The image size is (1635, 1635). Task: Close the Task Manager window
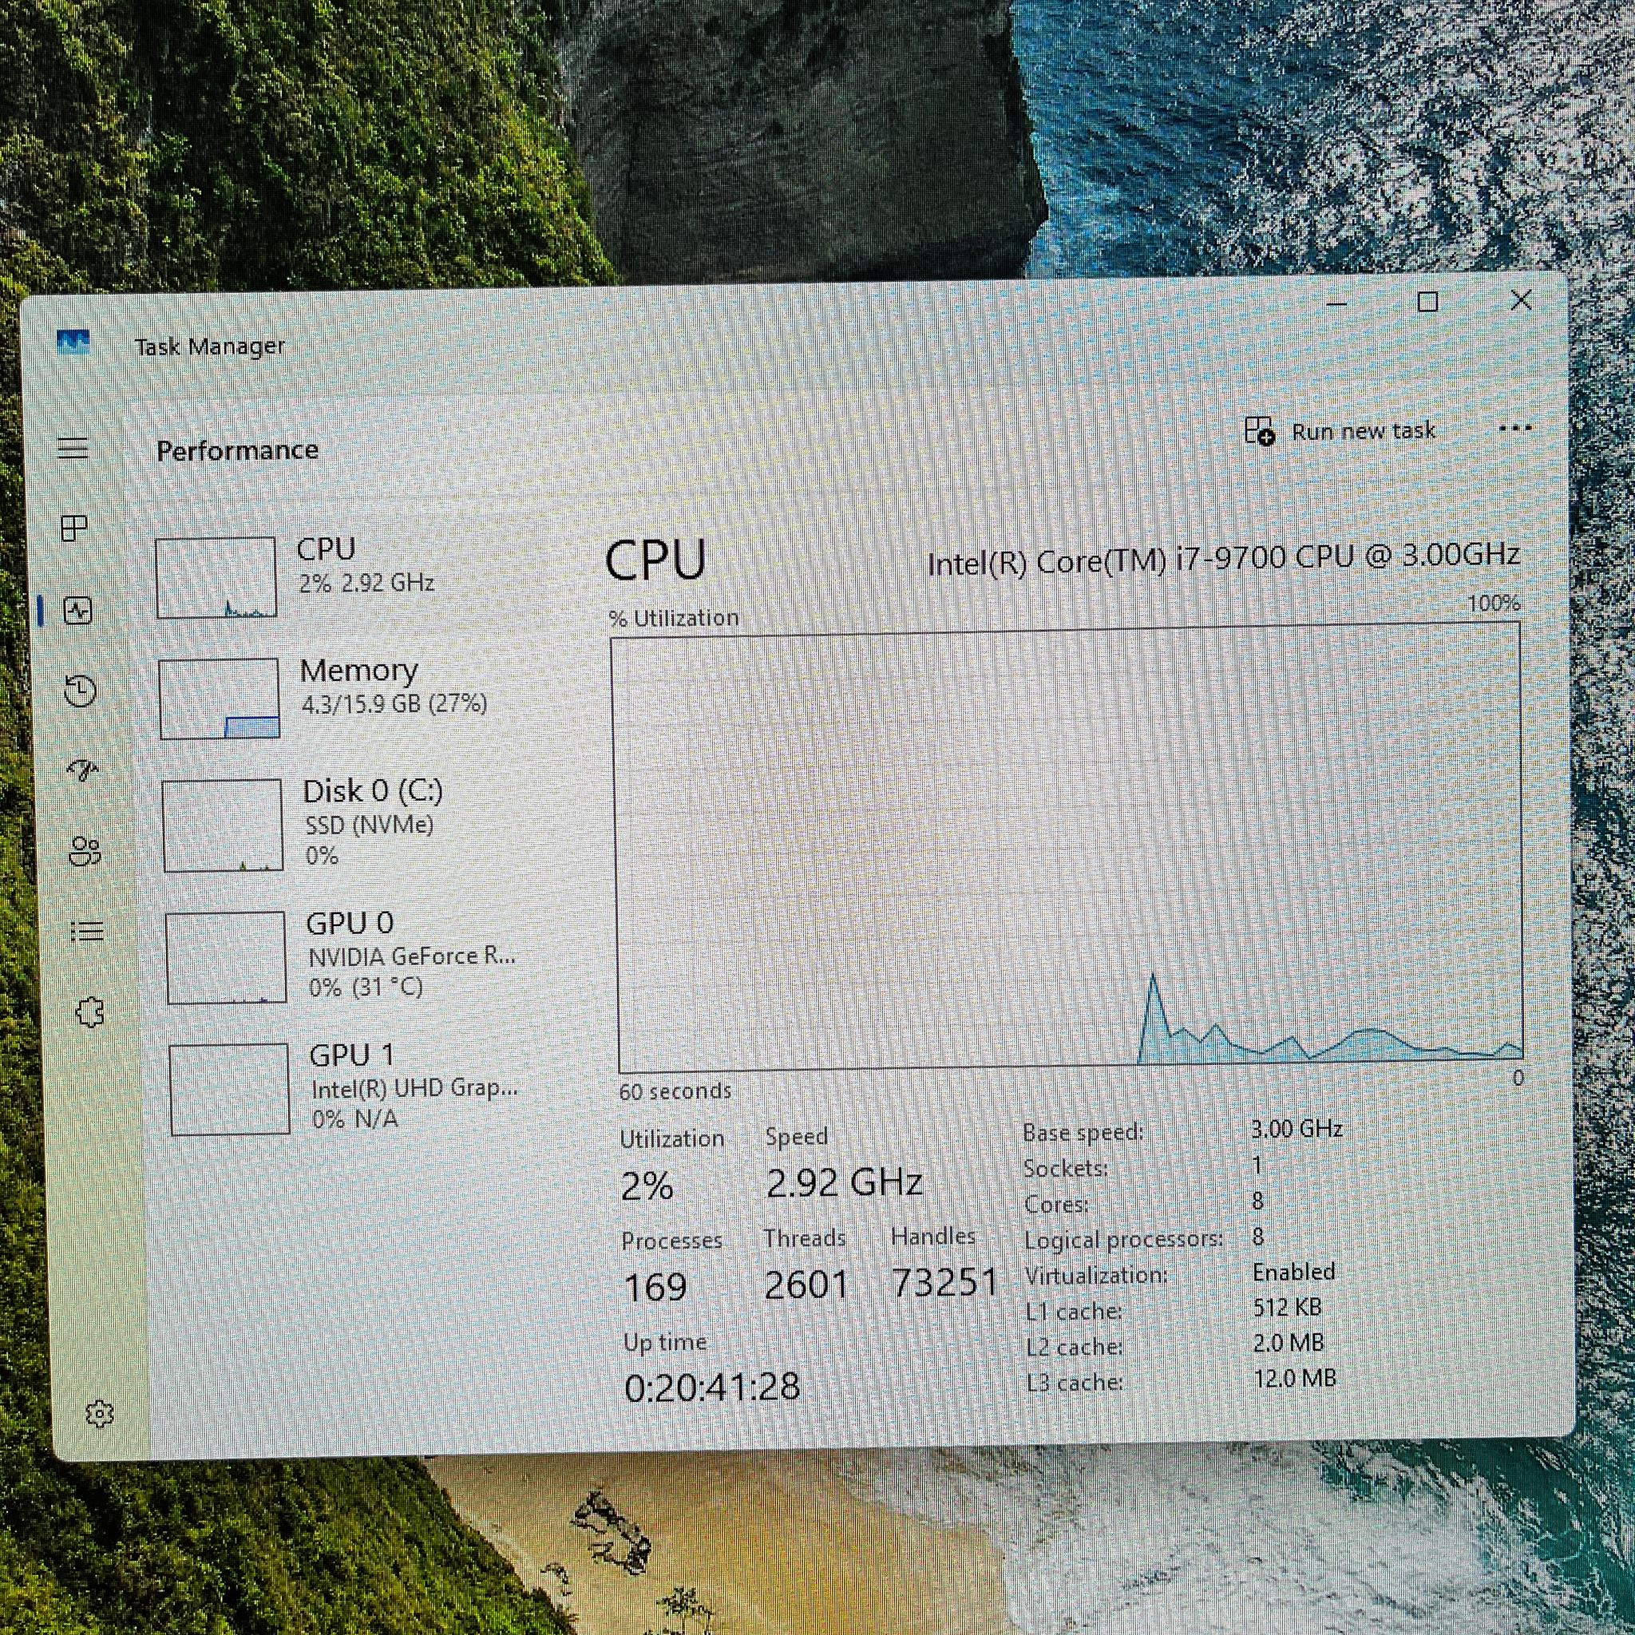click(x=1521, y=299)
